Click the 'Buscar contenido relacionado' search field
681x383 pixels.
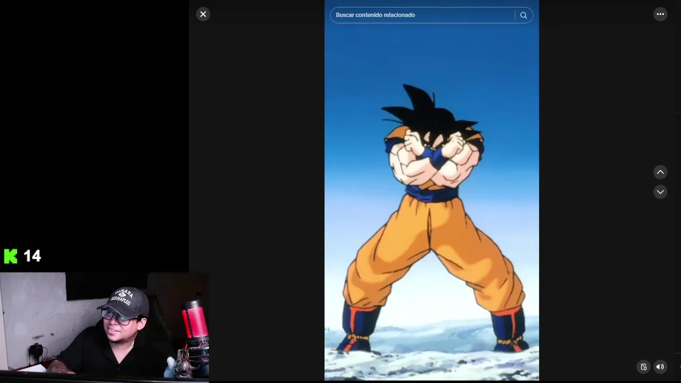click(x=422, y=15)
